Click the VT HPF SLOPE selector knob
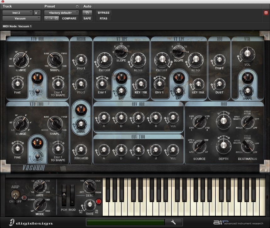This screenshot has height=228, width=270. coord(121,51)
